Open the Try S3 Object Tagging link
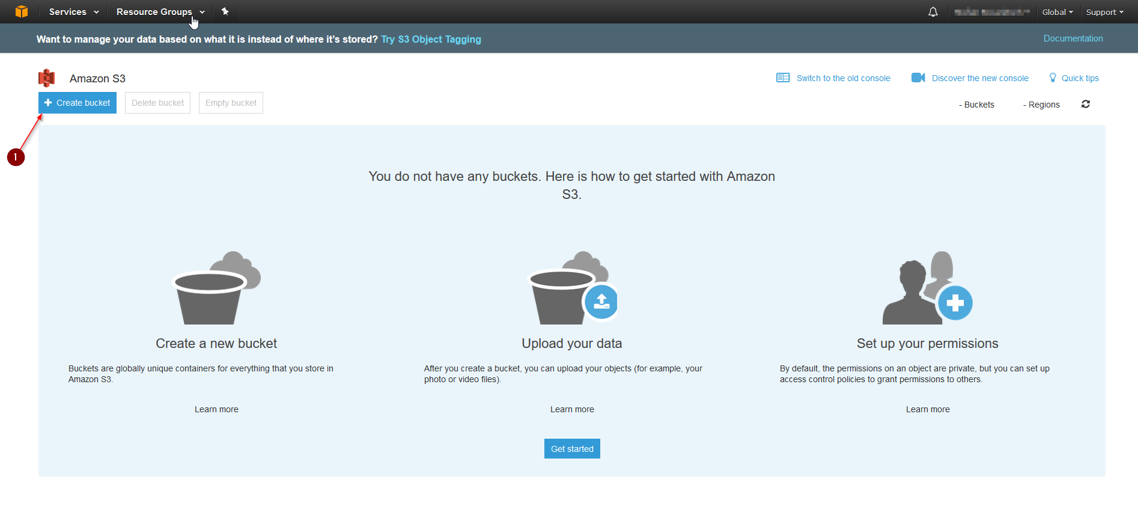 431,39
